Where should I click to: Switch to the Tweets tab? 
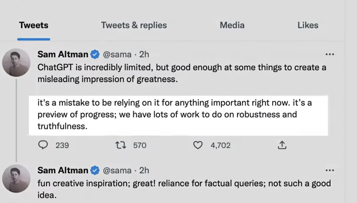[34, 25]
